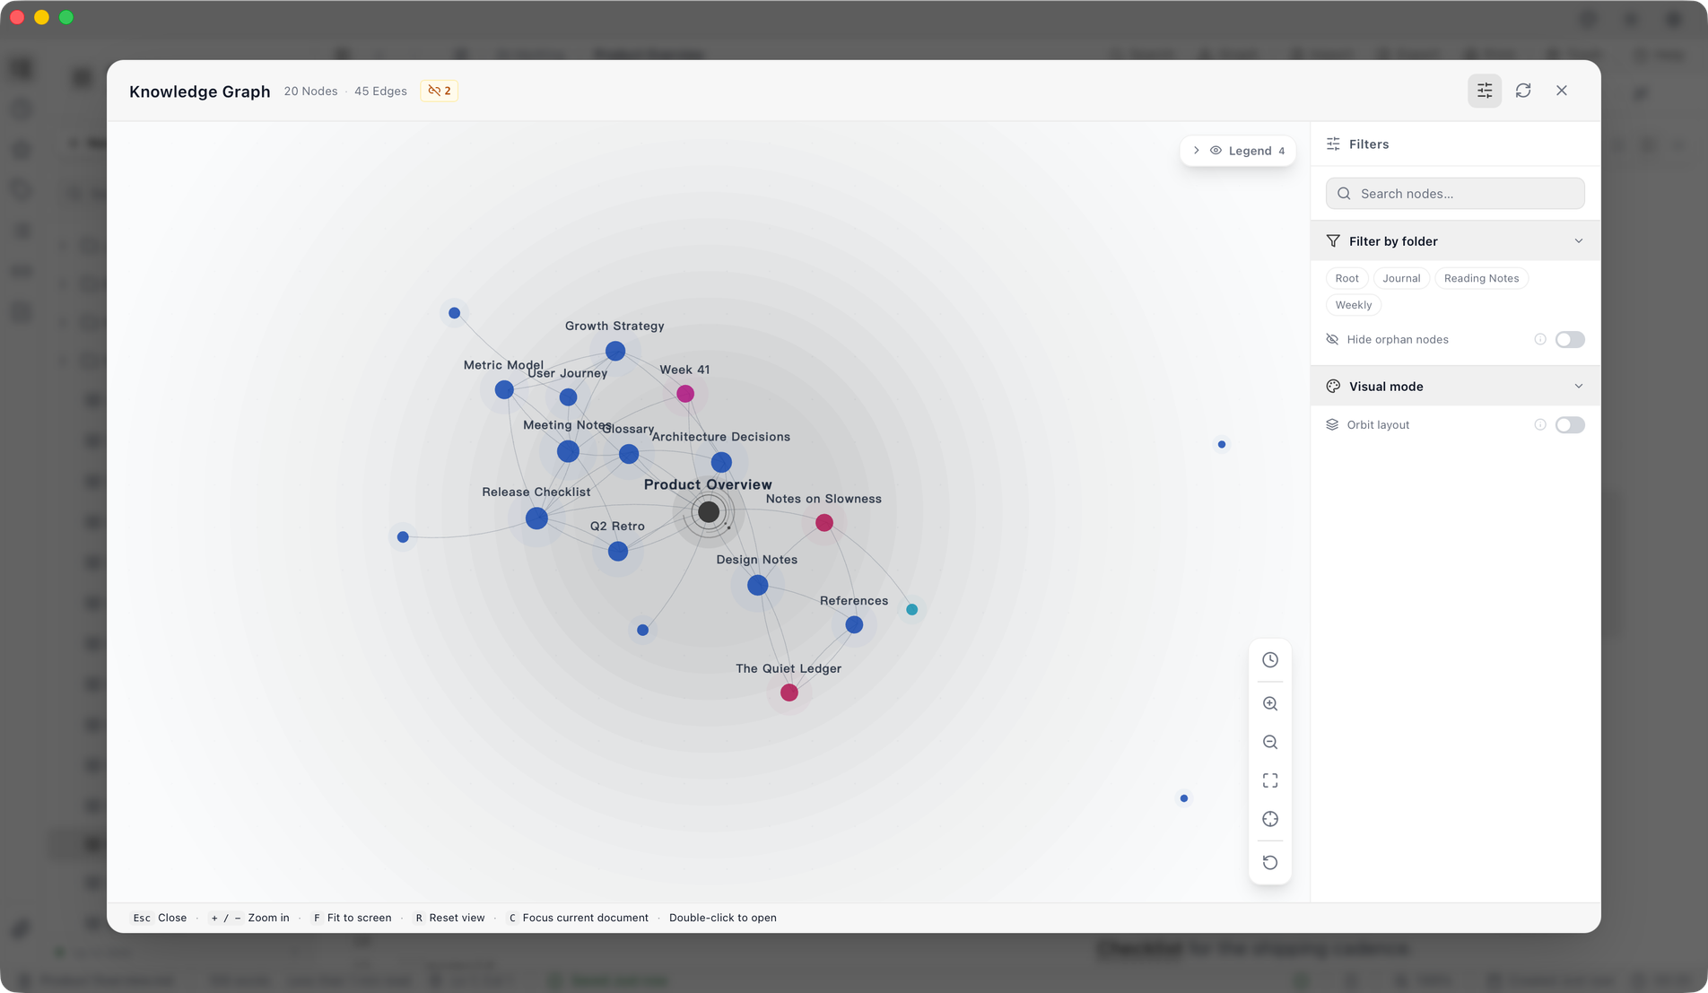Zoom in on the graph

pyautogui.click(x=1270, y=704)
